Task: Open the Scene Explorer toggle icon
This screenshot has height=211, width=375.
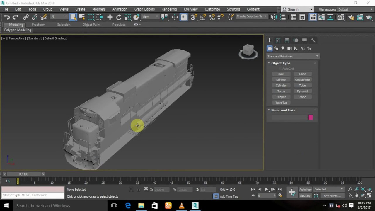Action: pos(294,17)
